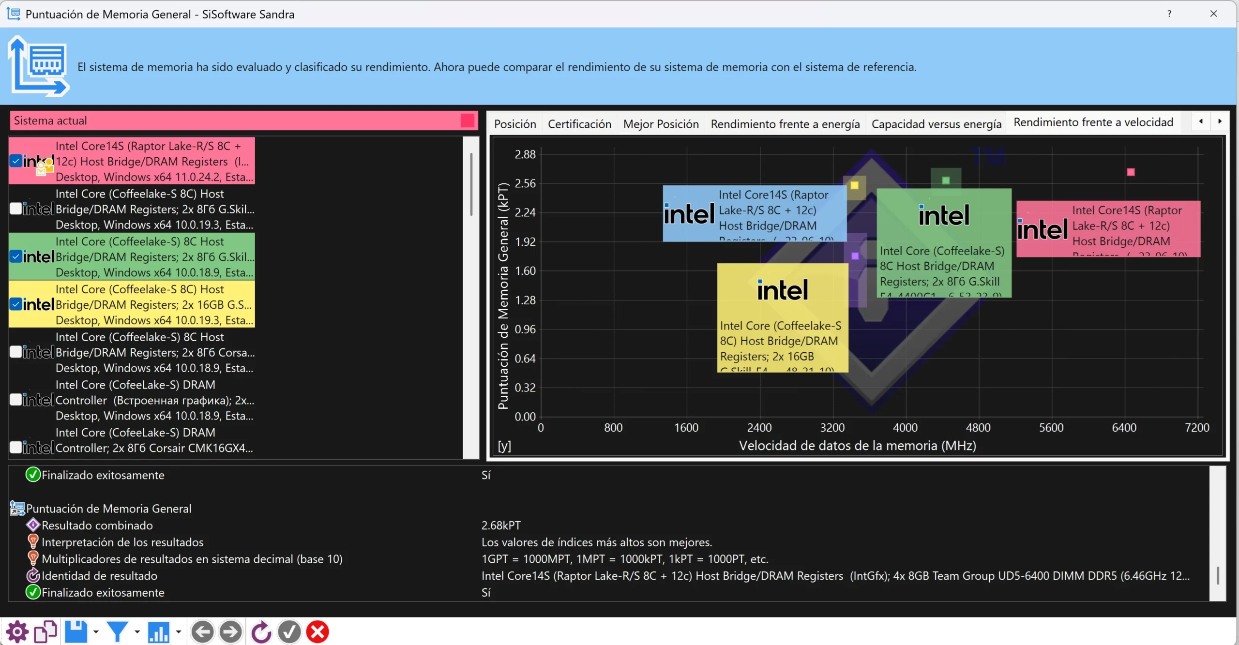Click the Puntuación de Memoria General section icon
This screenshot has height=645, width=1239.
coord(17,508)
